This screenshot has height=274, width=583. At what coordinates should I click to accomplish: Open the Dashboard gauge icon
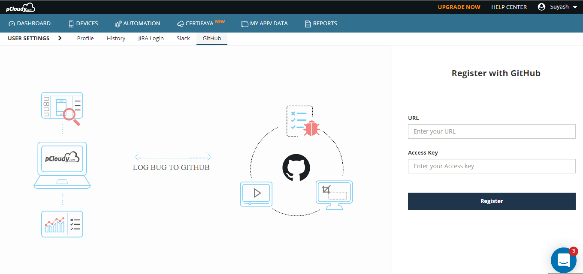tap(12, 24)
